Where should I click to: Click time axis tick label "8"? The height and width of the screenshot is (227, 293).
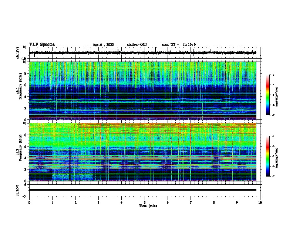[214, 203]
